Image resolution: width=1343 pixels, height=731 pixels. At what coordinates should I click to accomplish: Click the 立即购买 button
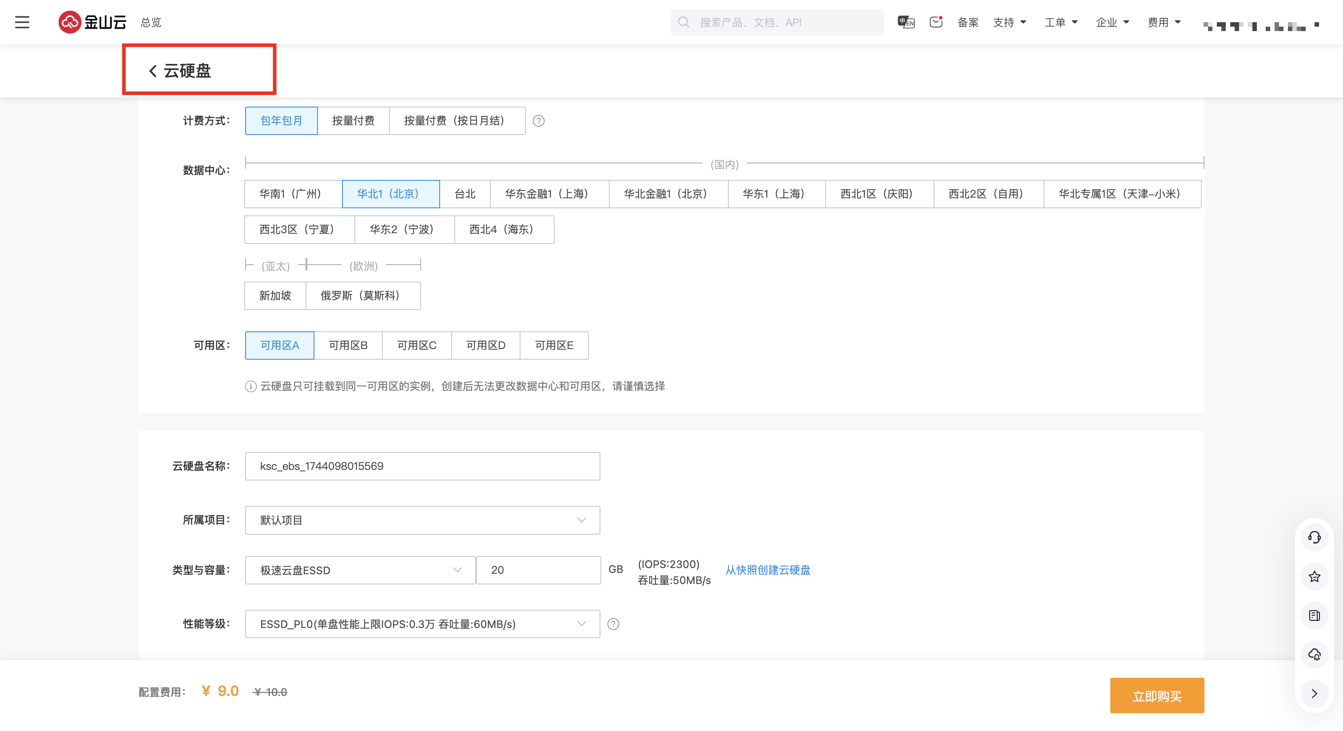click(1156, 696)
